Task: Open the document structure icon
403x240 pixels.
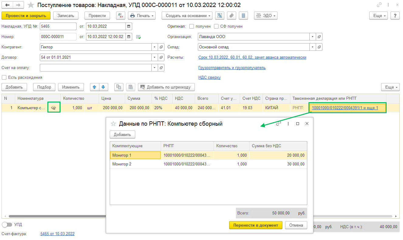Action: pos(220,16)
